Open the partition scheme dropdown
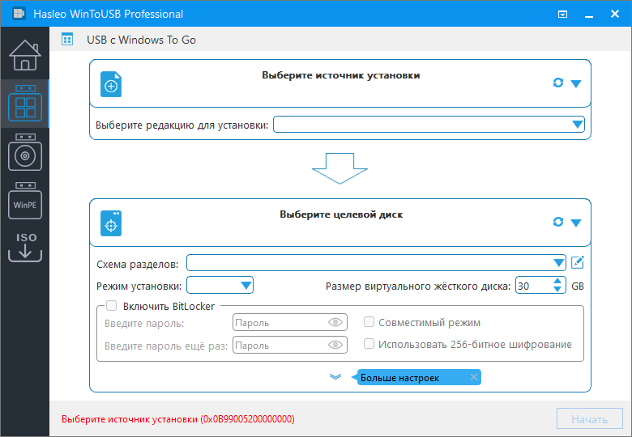This screenshot has height=437, width=632. [x=377, y=263]
